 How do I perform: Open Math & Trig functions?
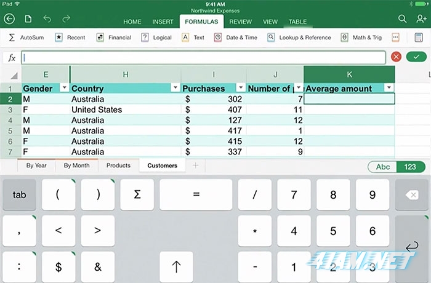click(361, 38)
